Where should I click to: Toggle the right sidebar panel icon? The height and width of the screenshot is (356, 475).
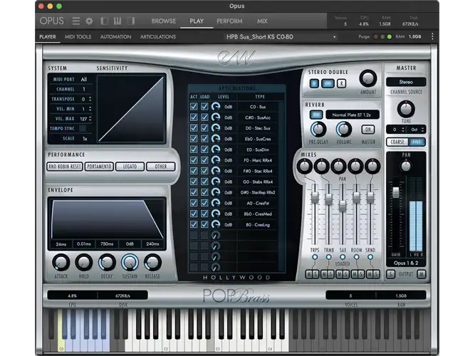[x=131, y=21]
